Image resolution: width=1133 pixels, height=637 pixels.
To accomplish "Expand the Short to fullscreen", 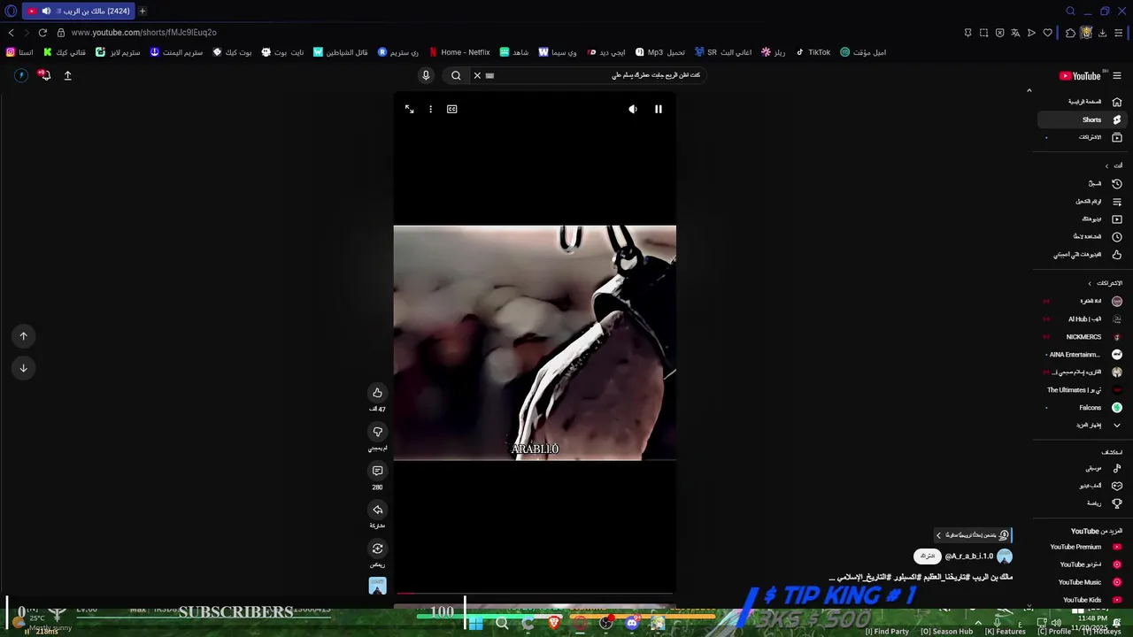I will pyautogui.click(x=410, y=109).
